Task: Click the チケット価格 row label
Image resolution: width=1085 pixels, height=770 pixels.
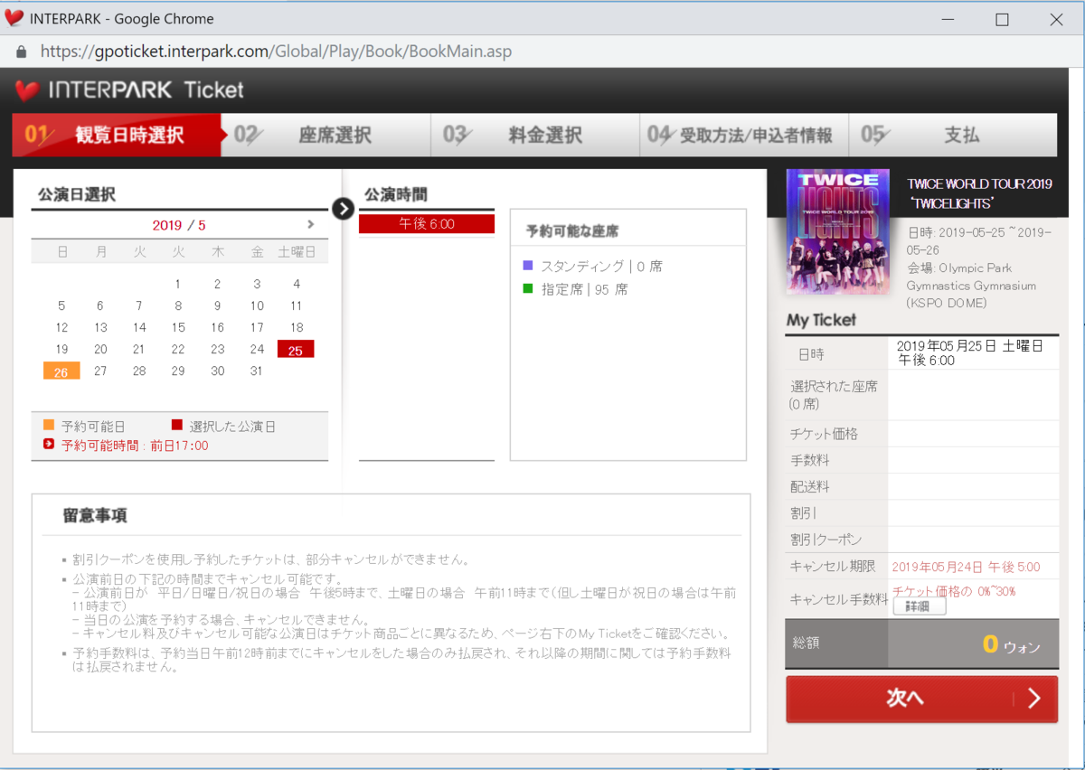Action: pos(824,435)
